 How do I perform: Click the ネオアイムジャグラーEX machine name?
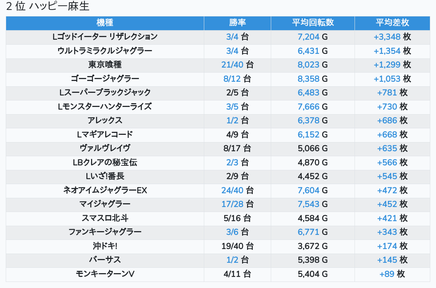(x=105, y=190)
